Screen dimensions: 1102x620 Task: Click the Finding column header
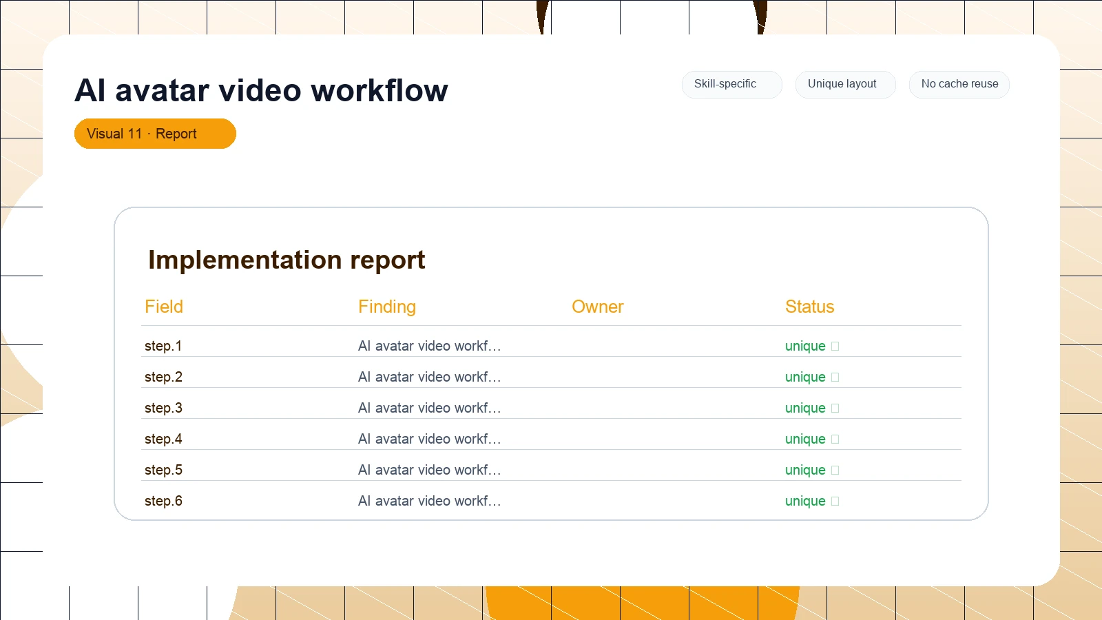[387, 307]
